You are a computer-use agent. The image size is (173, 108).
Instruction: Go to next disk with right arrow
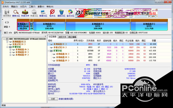point(8,22)
